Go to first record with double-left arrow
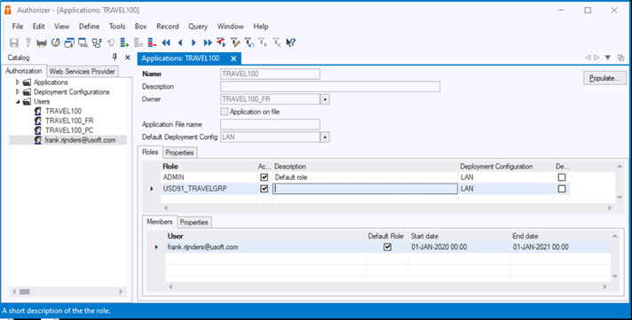The height and width of the screenshot is (320, 632). point(166,43)
